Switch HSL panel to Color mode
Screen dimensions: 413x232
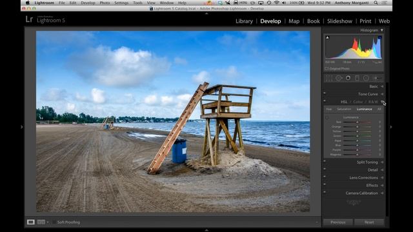click(x=358, y=102)
